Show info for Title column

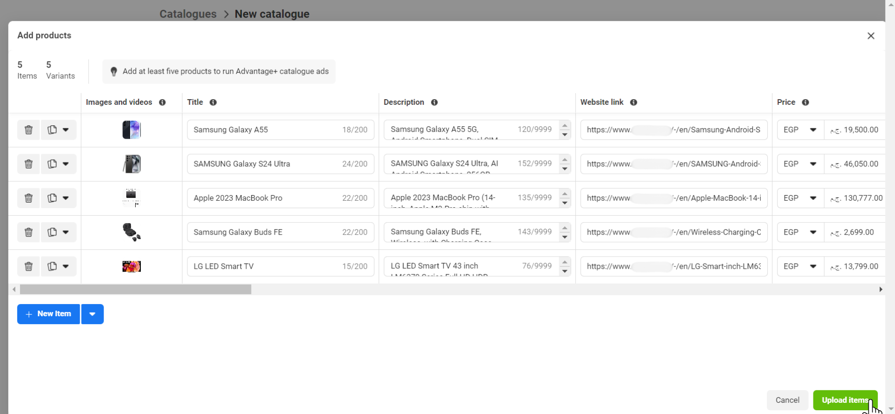pyautogui.click(x=213, y=102)
